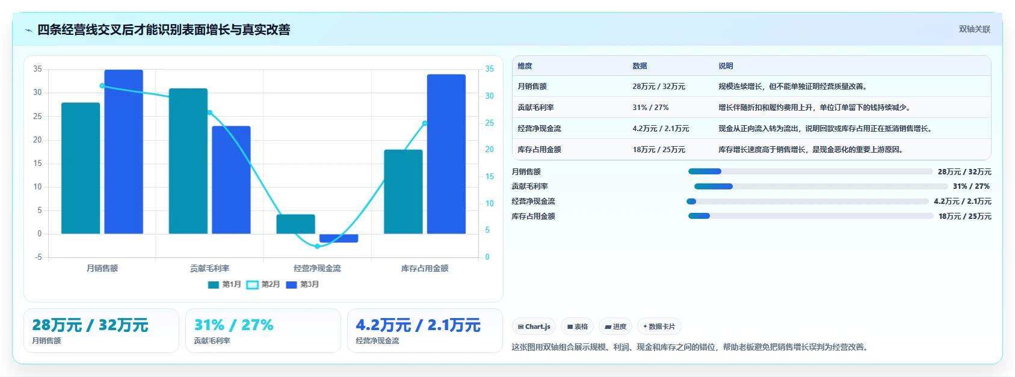Click the 库存占用金额 progress bar
Viewport: 1015px width, 377px height.
(x=811, y=216)
